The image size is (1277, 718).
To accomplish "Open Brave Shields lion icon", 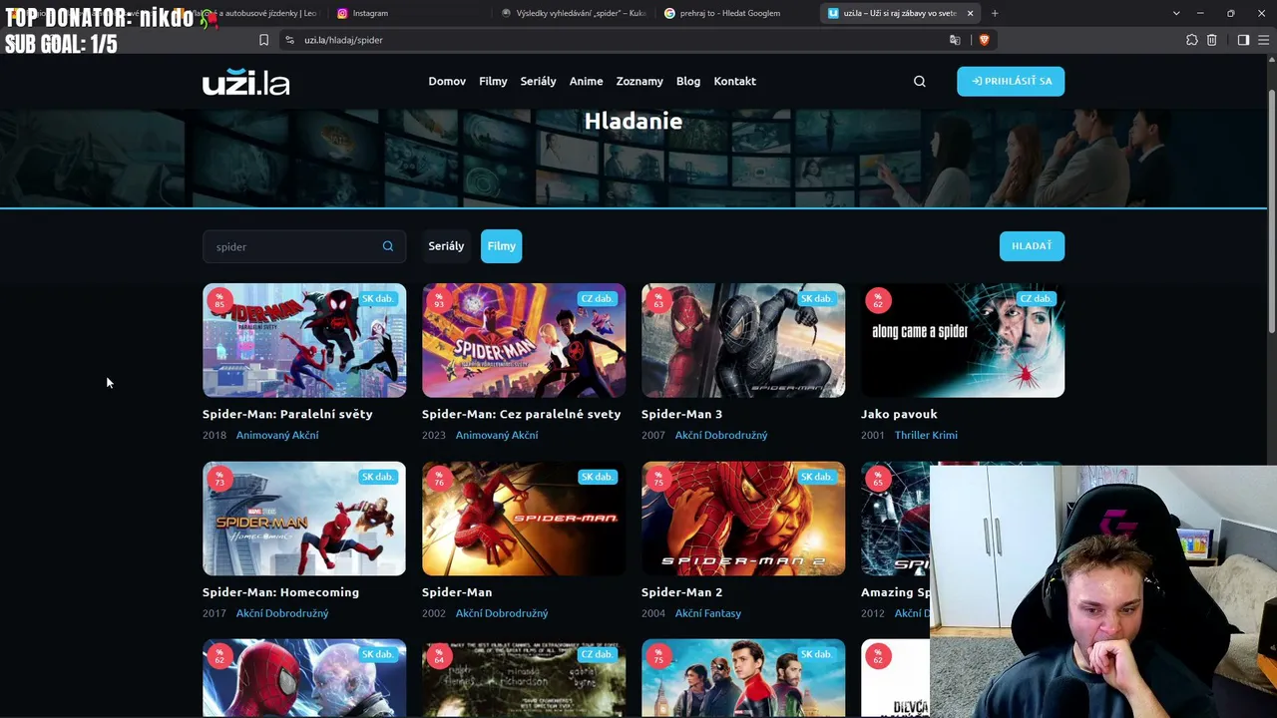I will coord(984,40).
